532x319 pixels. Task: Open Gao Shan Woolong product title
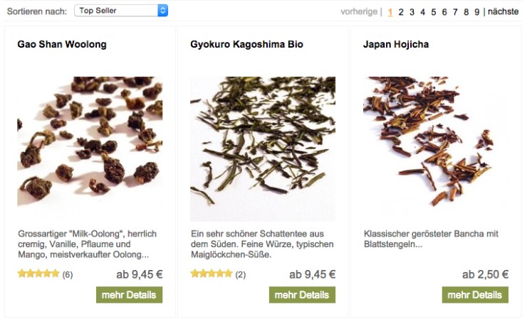tap(62, 44)
